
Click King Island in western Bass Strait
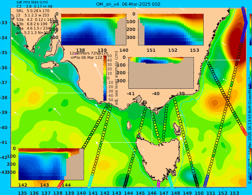click(x=129, y=125)
